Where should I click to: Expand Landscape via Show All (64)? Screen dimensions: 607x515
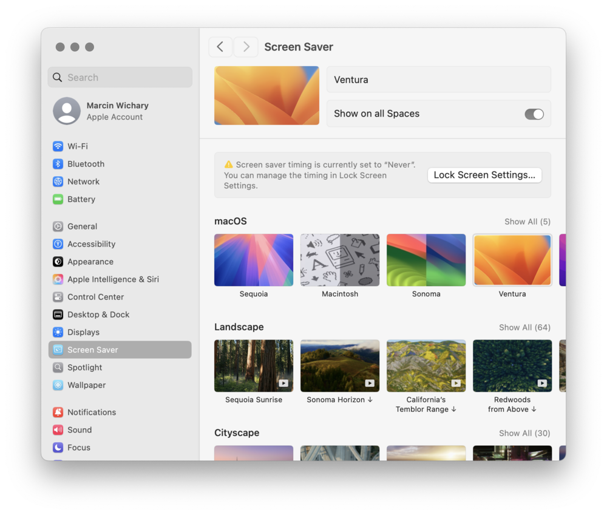pyautogui.click(x=524, y=327)
